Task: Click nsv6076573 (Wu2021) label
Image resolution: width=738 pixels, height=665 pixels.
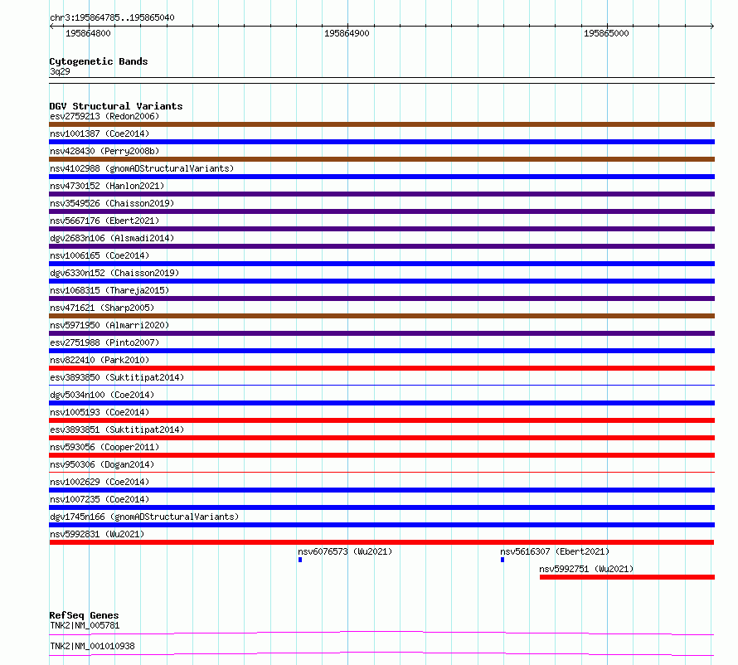Action: click(345, 551)
